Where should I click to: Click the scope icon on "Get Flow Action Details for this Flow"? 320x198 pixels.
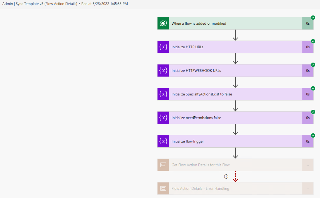point(163,165)
